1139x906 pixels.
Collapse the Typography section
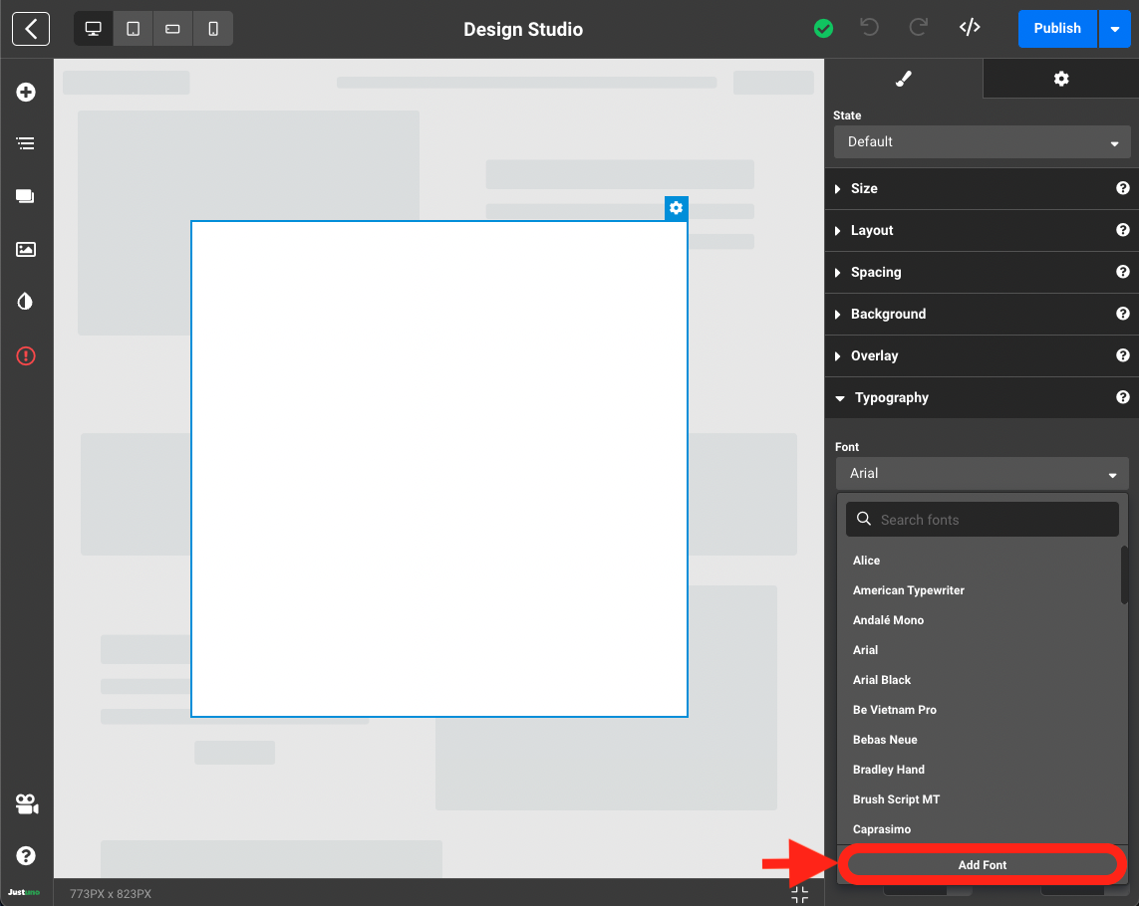coord(891,398)
